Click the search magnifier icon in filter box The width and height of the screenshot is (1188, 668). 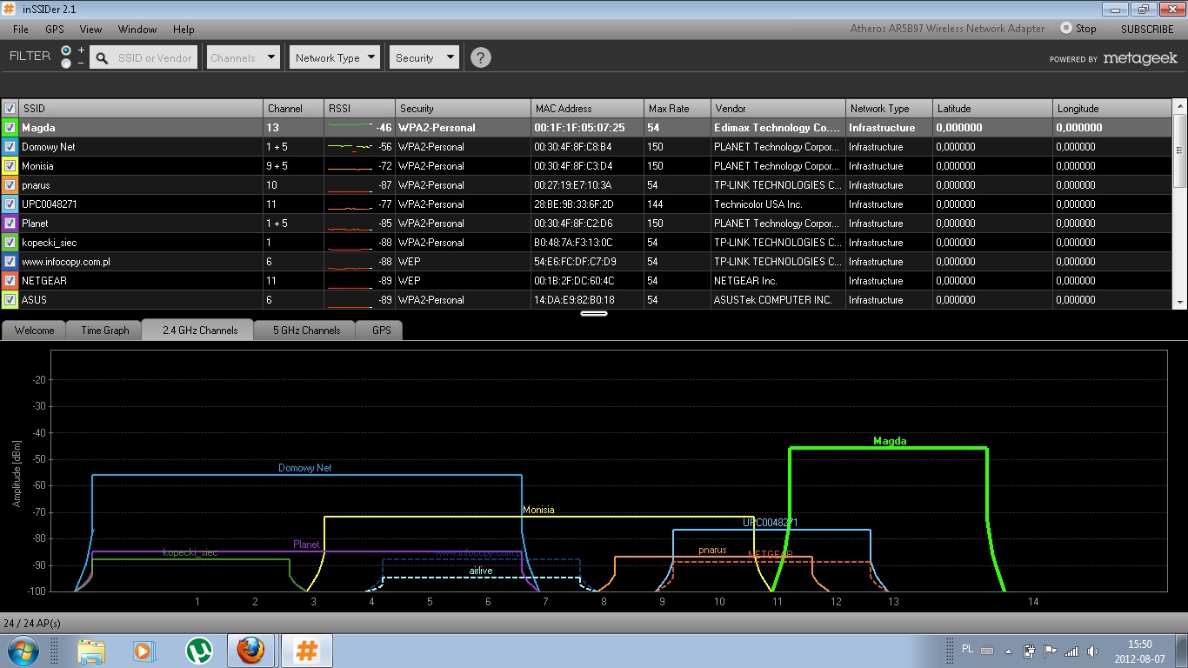(x=102, y=58)
